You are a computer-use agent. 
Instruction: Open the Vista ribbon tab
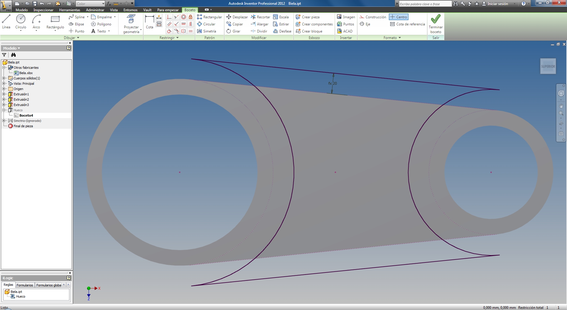(x=114, y=10)
